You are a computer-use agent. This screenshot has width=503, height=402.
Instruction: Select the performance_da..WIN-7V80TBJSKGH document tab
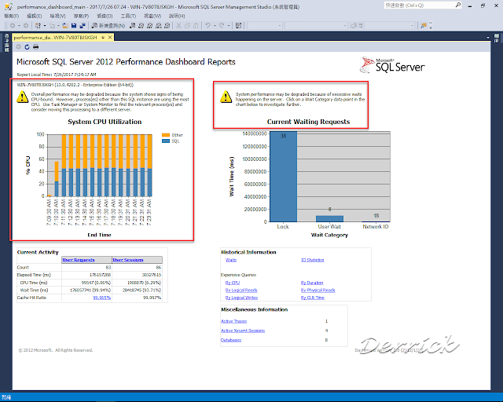click(x=55, y=38)
